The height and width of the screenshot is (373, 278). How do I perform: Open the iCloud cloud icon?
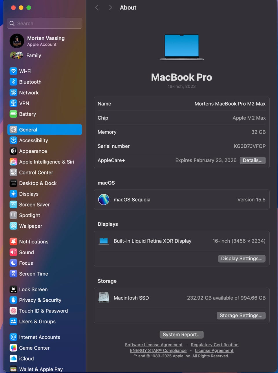(13, 358)
